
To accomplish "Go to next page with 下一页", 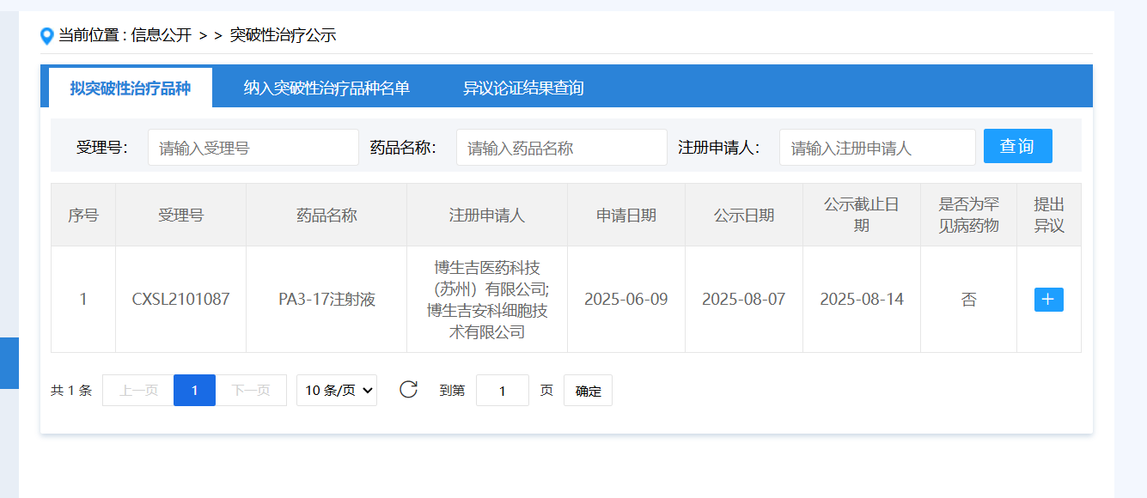I will coord(251,391).
